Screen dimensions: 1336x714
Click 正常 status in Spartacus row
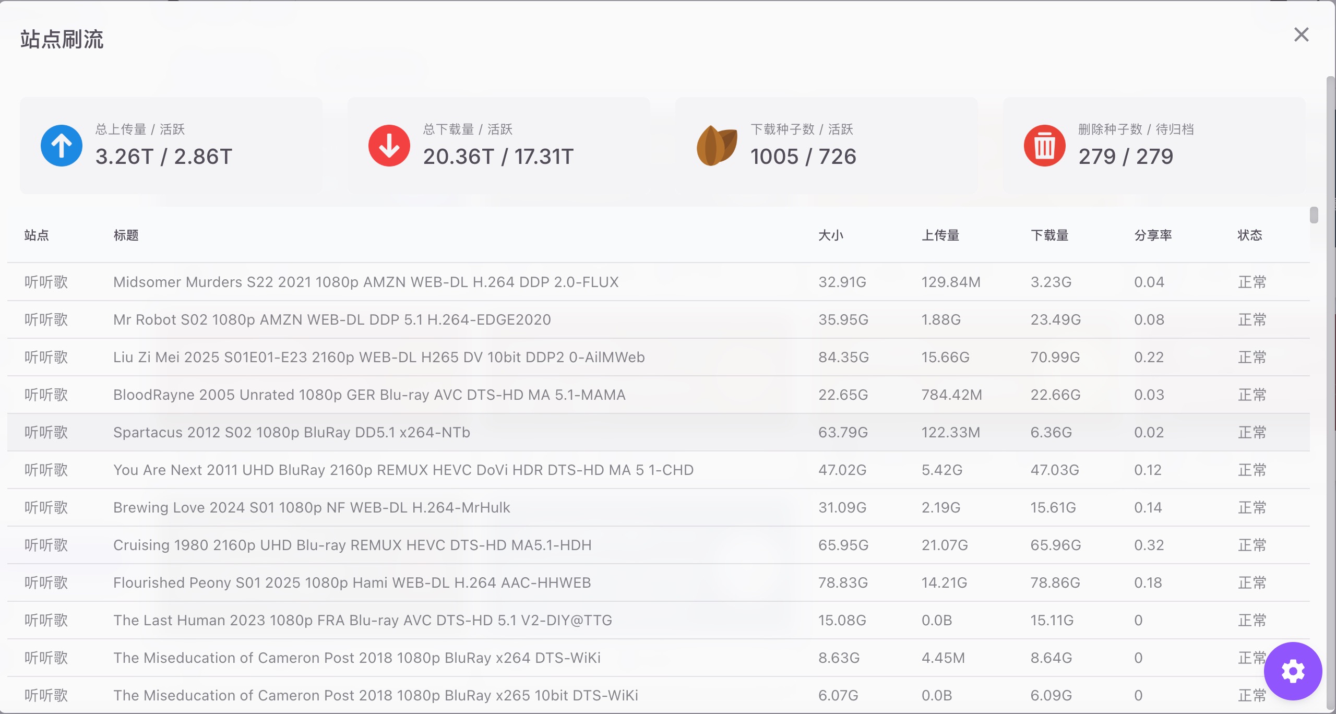click(1252, 432)
